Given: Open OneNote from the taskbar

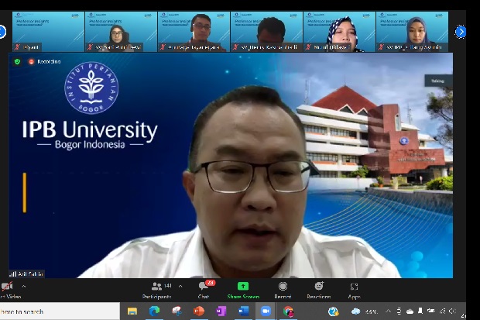Looking at the screenshot, I should pyautogui.click(x=221, y=311).
